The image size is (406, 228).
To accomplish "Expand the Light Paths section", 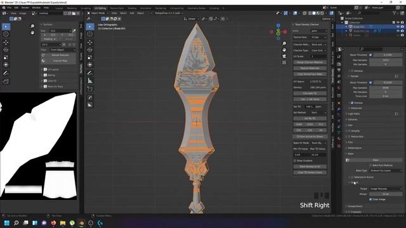I will click(354, 114).
